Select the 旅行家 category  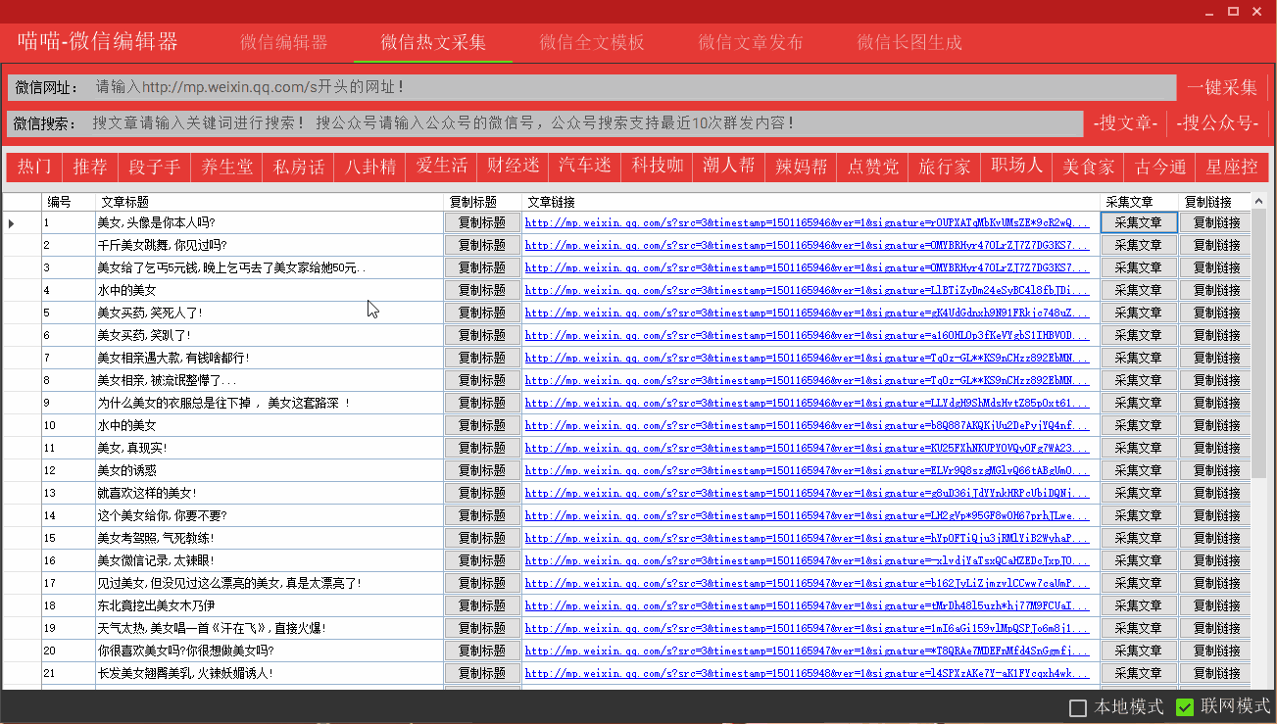click(944, 167)
